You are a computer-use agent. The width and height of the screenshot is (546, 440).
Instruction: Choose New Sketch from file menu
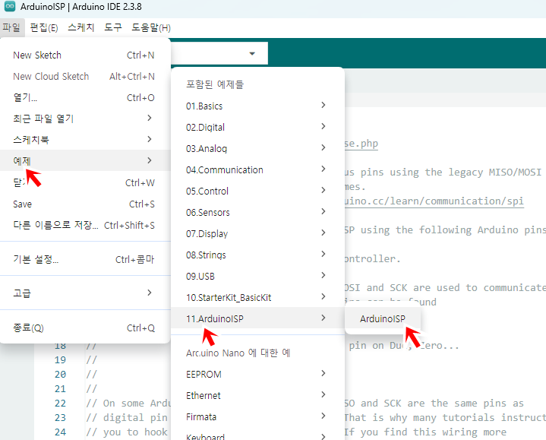85,55
